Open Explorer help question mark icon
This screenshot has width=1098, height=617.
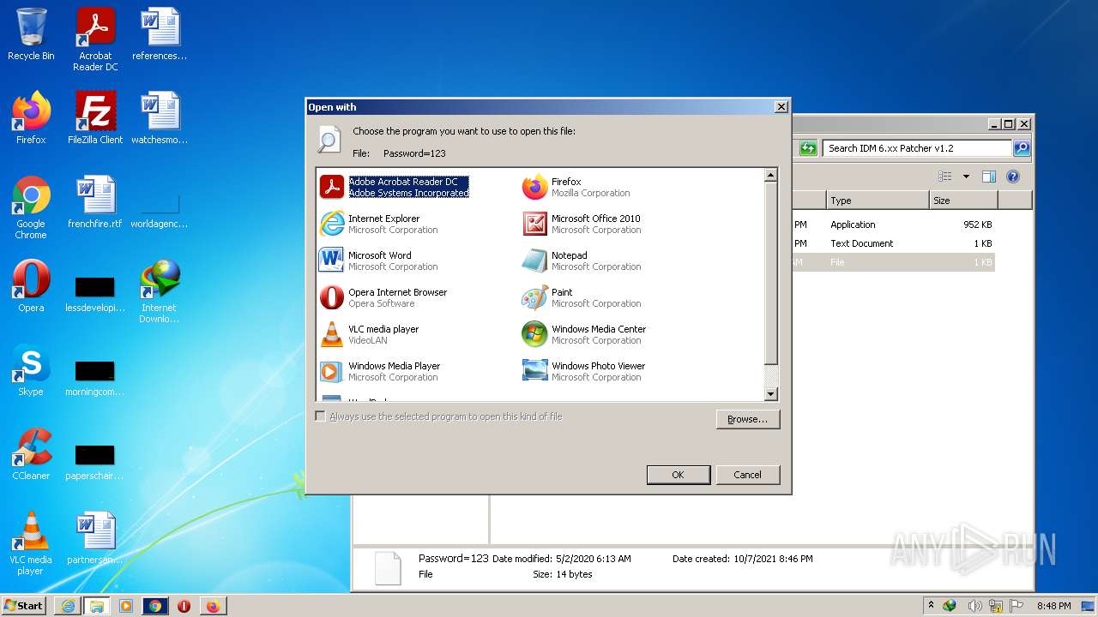tap(1012, 177)
